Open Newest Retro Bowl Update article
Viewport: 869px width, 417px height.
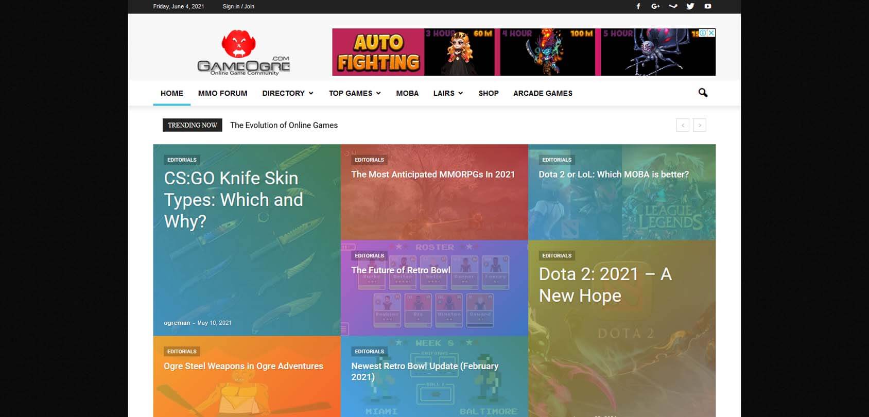click(425, 371)
